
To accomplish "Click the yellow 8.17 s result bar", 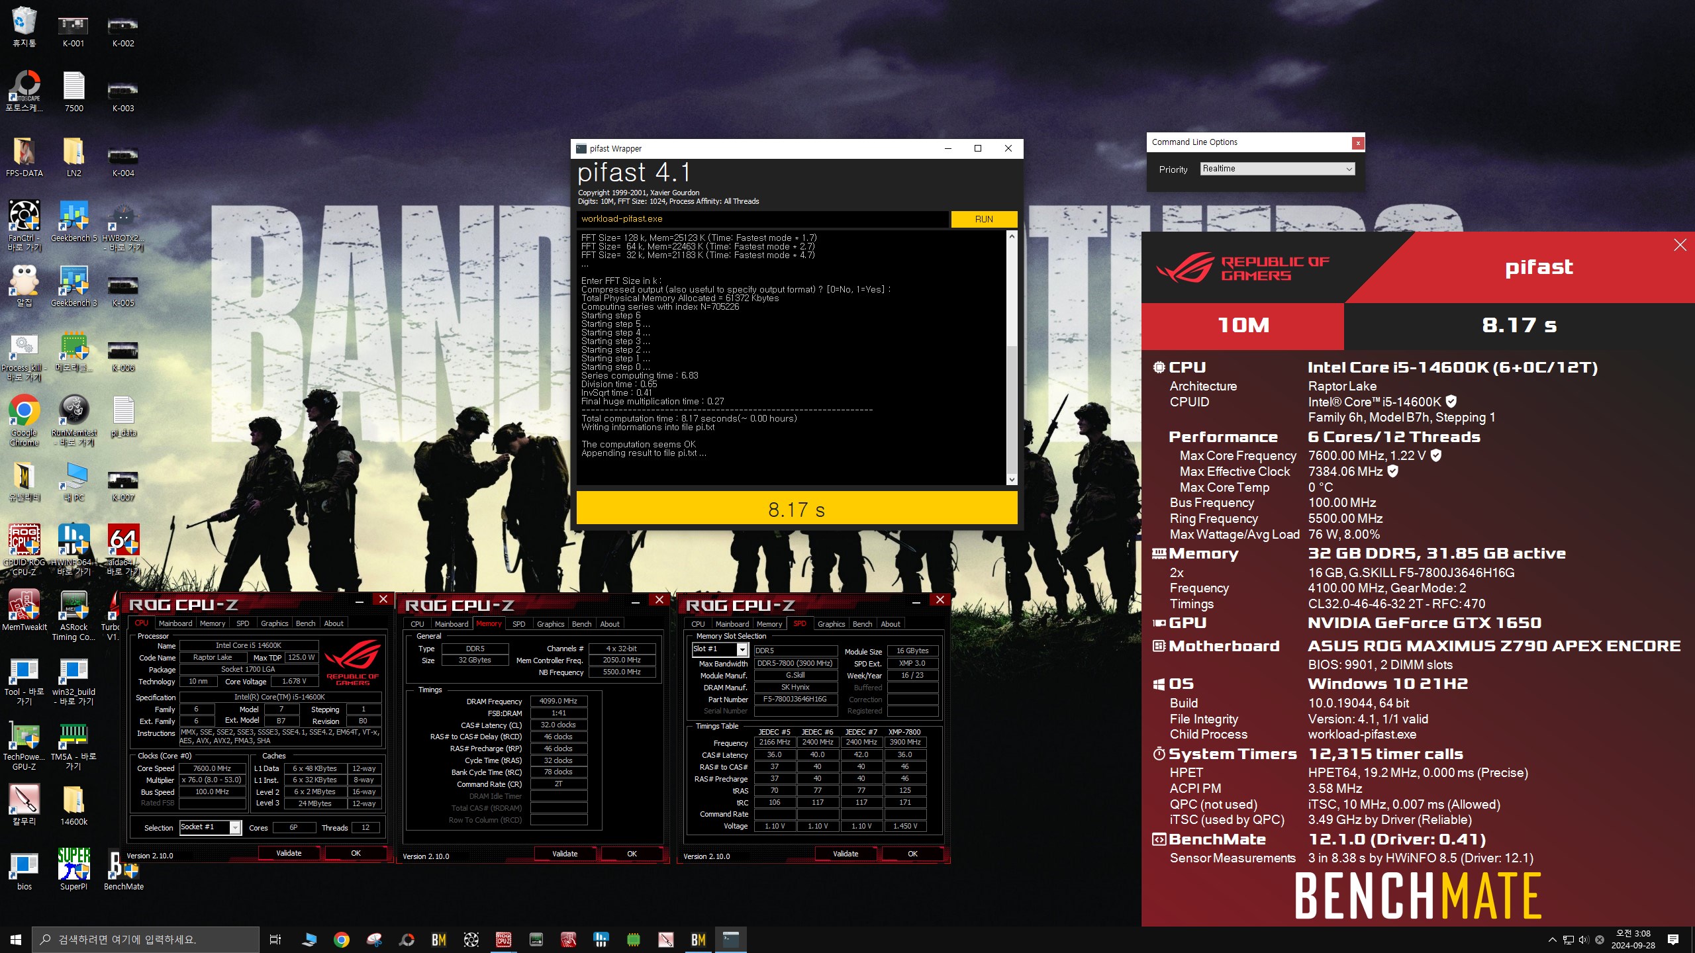I will point(797,508).
